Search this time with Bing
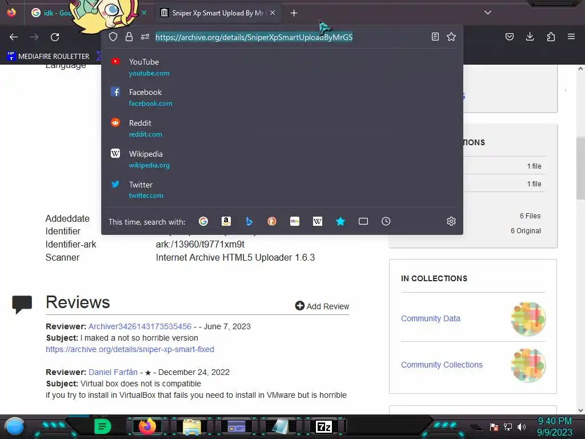Image resolution: width=585 pixels, height=439 pixels. [249, 221]
